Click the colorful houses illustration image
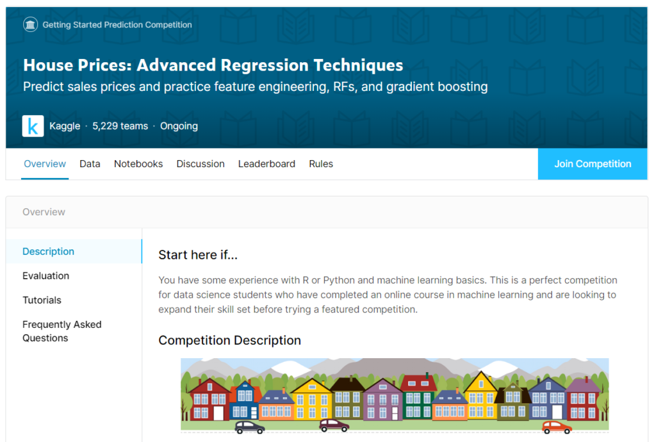 pyautogui.click(x=395, y=395)
